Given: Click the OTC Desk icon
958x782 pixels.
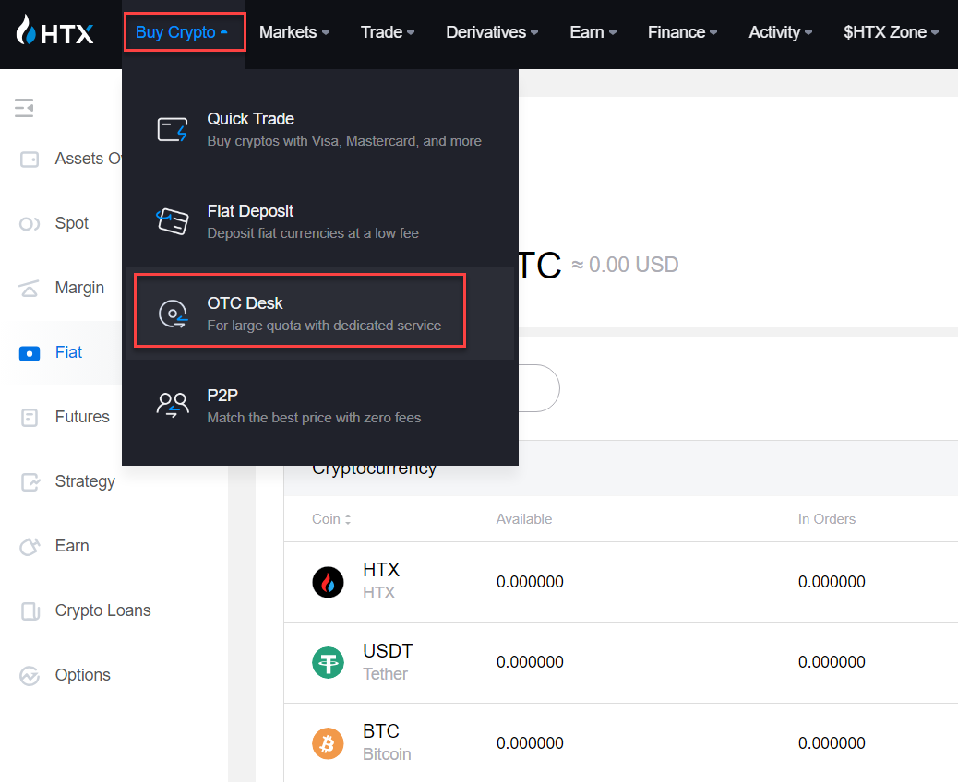Looking at the screenshot, I should point(173,314).
